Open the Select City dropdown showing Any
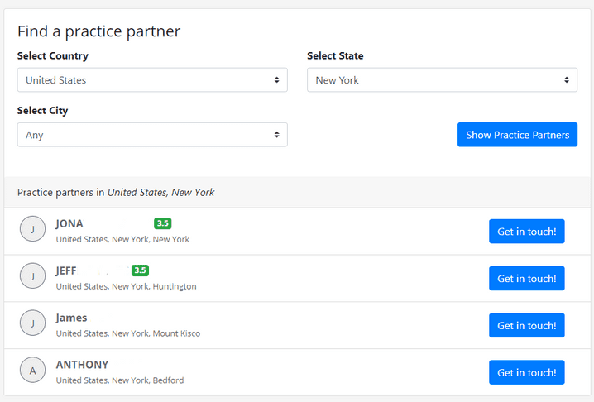Screen dimensions: 594x402 pos(152,135)
